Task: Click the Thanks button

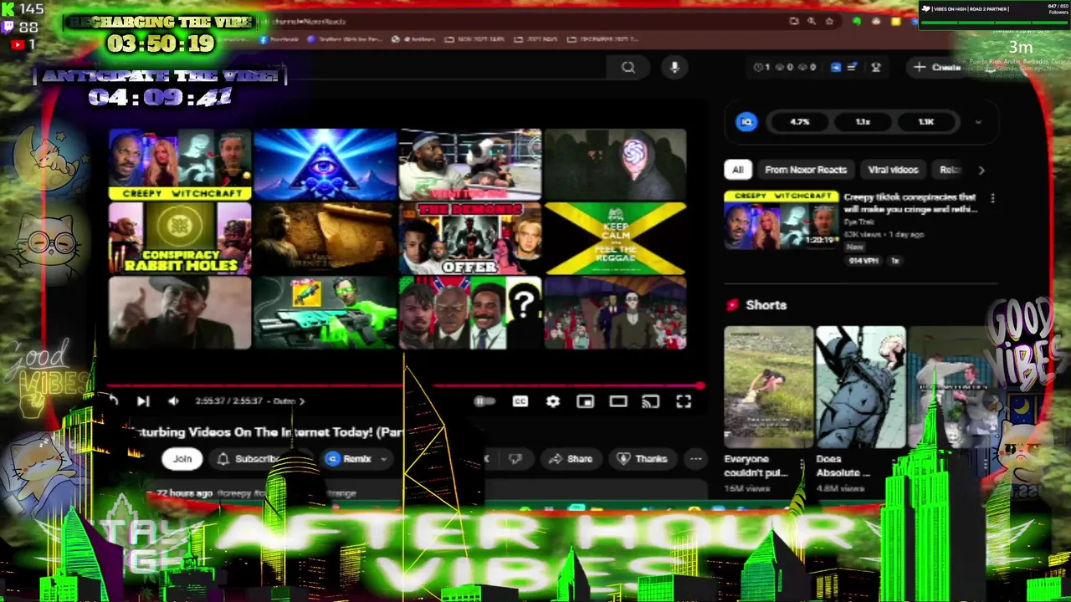Action: coord(642,459)
